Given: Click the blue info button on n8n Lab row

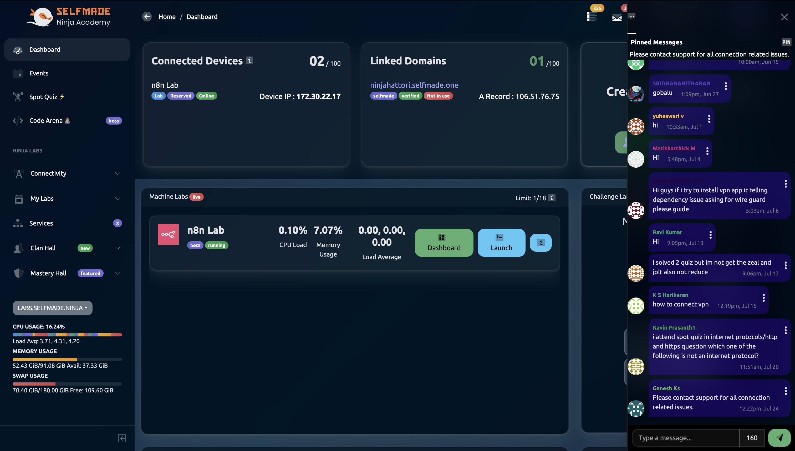Looking at the screenshot, I should click(x=541, y=243).
